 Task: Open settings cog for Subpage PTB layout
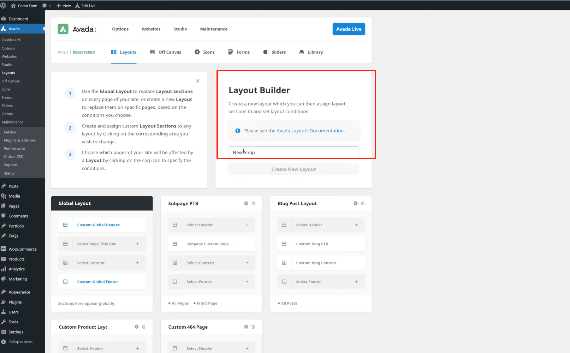(x=246, y=203)
